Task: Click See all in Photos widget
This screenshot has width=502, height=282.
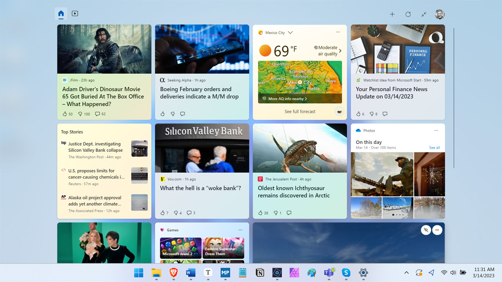Action: [x=434, y=148]
